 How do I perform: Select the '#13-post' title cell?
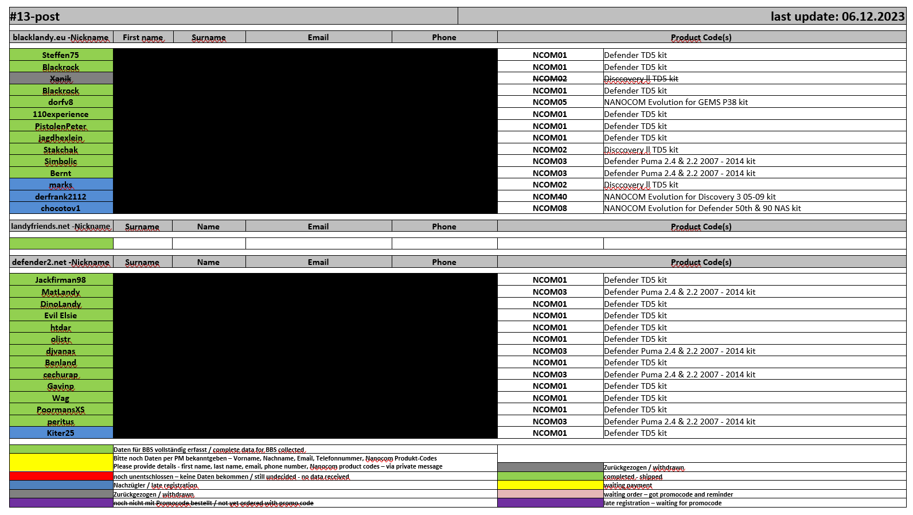point(233,16)
